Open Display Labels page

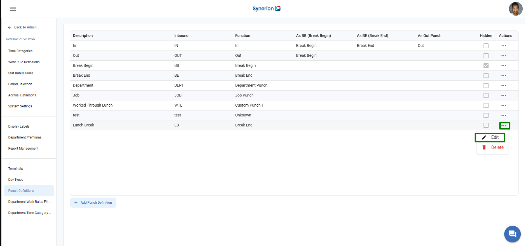tap(19, 126)
